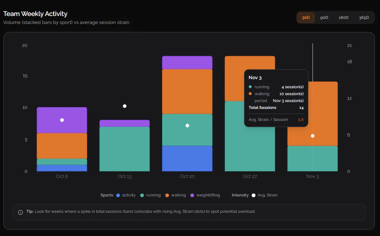Select the Avg. Strain dot above Oct 13
The height and width of the screenshot is (236, 380).
click(x=125, y=106)
